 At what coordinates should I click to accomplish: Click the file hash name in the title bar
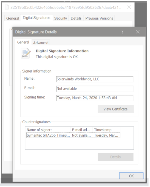(x=66, y=7)
